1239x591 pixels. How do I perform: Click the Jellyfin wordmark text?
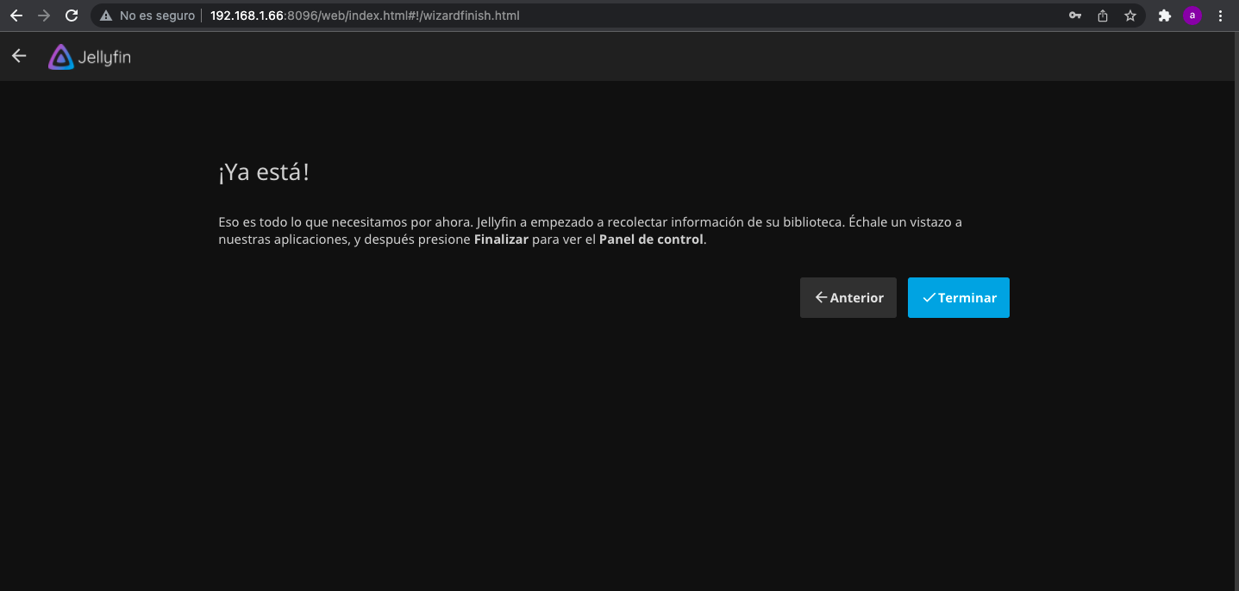104,58
